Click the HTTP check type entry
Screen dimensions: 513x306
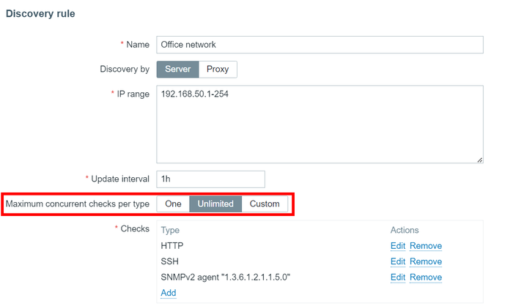point(172,246)
